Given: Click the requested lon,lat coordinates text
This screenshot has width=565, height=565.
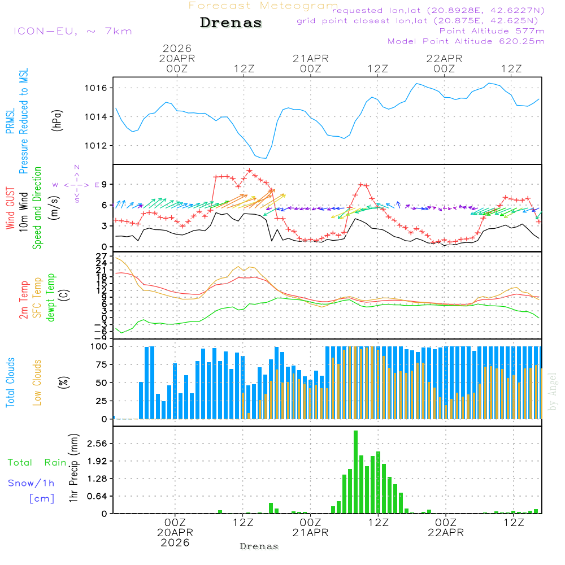Looking at the screenshot, I should 438,11.
